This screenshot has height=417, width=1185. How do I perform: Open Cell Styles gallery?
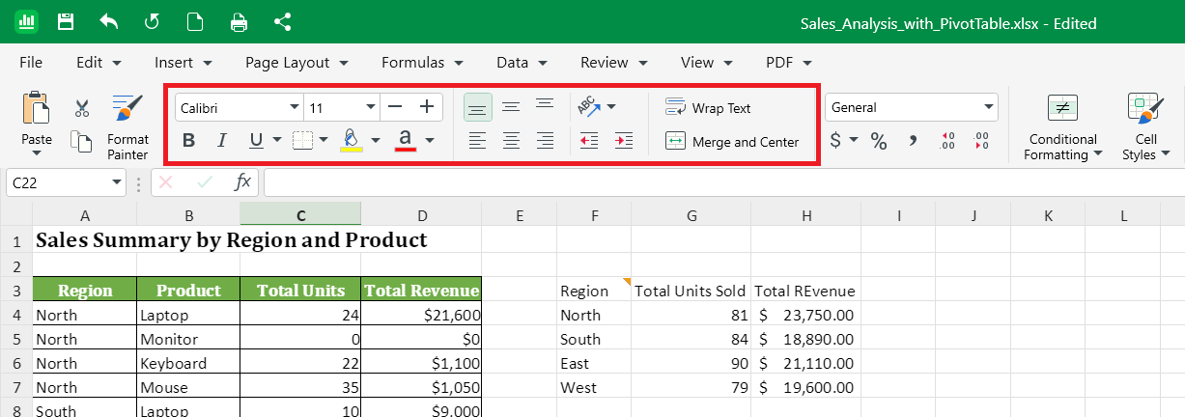1145,126
